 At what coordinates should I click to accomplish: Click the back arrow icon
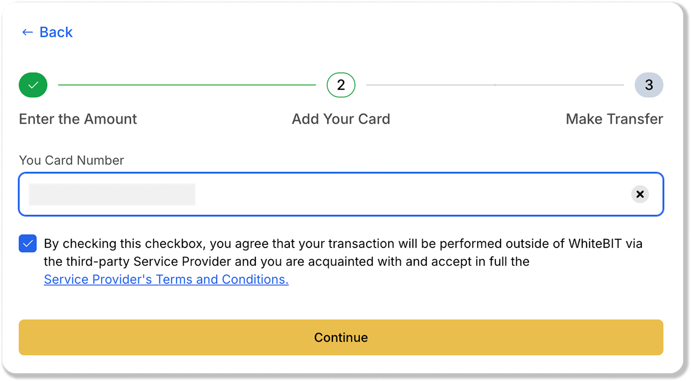tap(27, 32)
